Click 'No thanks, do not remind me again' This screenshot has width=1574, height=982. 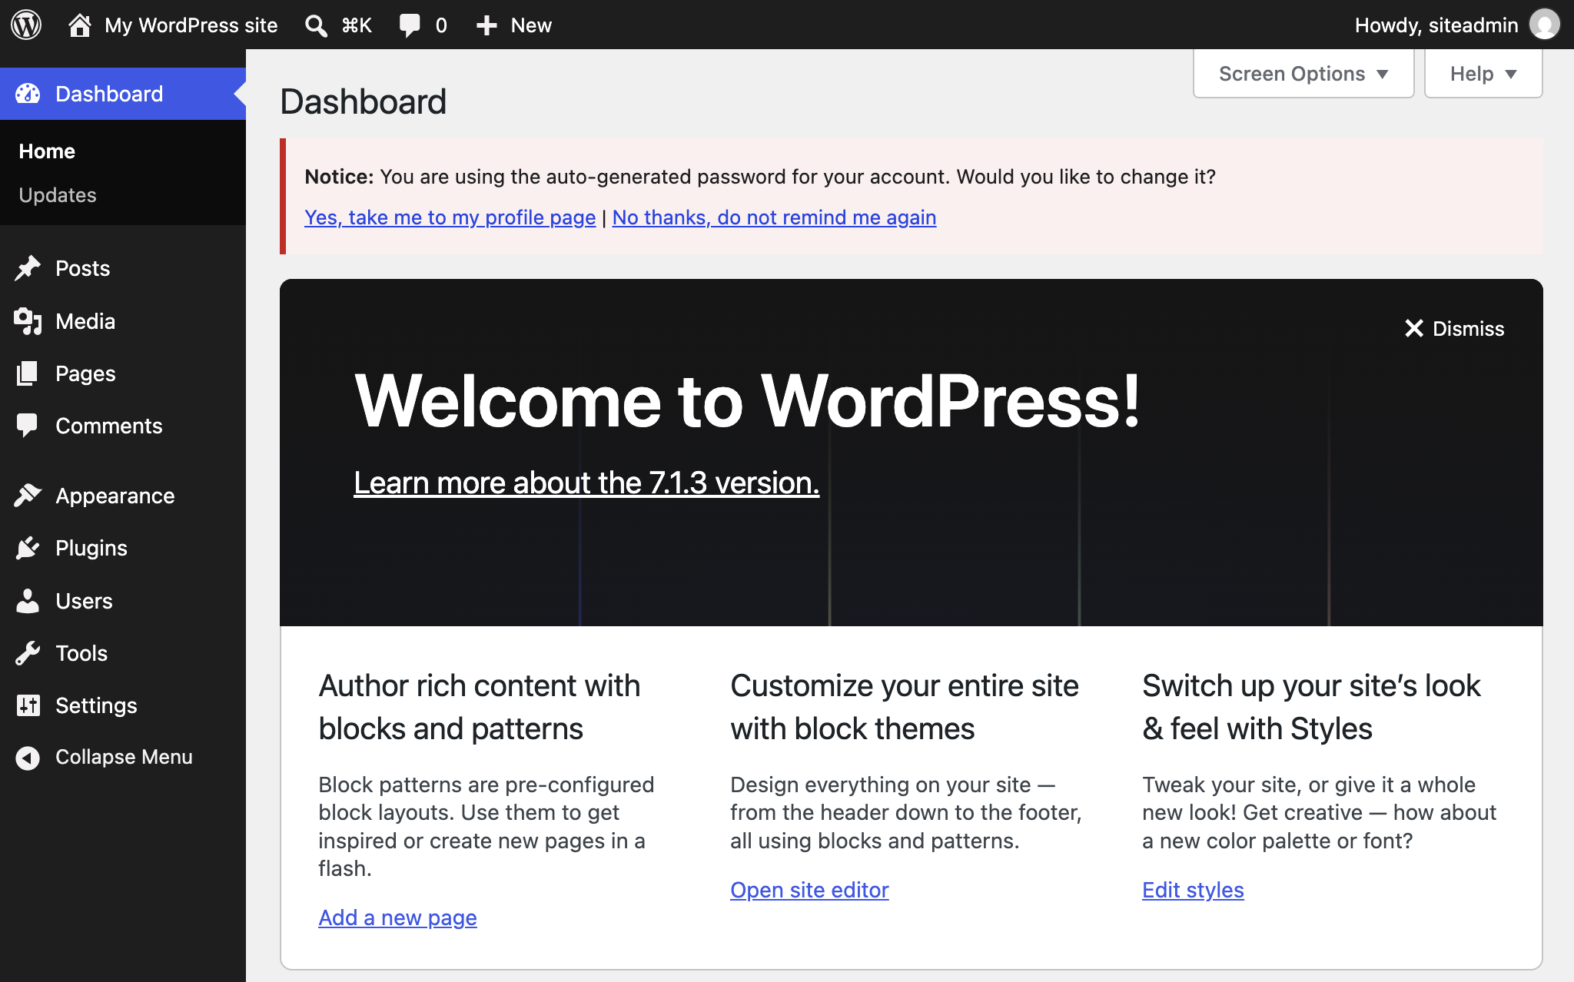tap(774, 217)
